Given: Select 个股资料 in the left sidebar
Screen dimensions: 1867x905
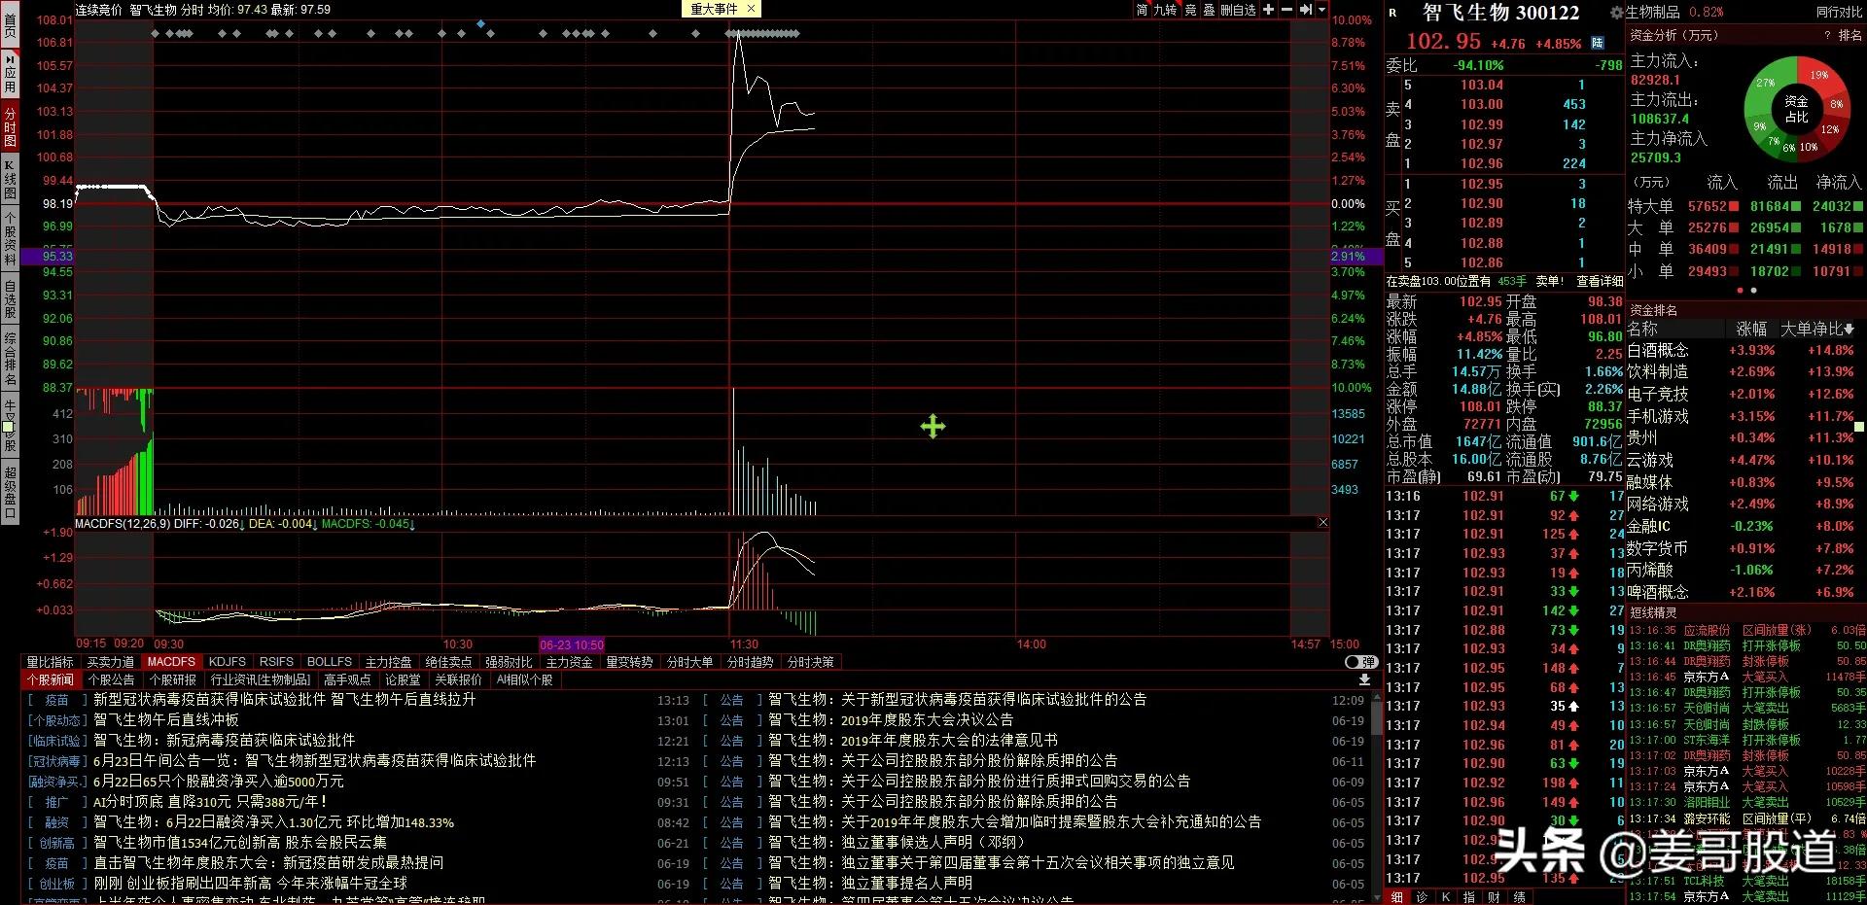Looking at the screenshot, I should 10,237.
